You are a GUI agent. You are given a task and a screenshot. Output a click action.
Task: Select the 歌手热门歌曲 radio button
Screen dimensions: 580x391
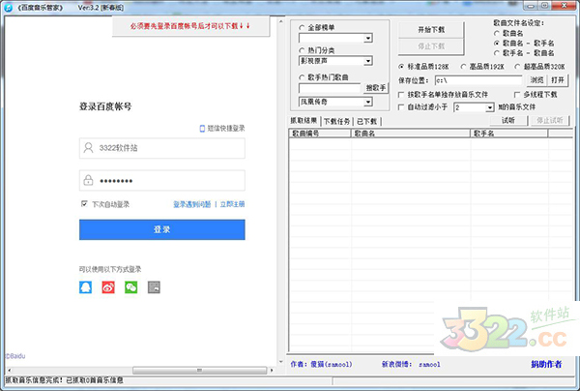[x=302, y=77]
